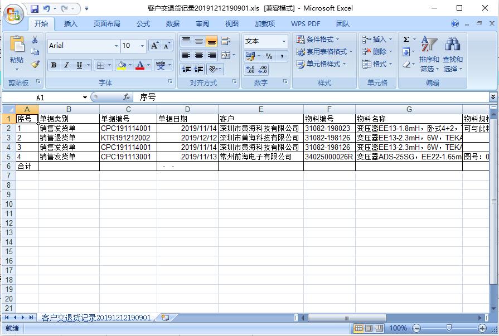Viewport: 499px width, 336px height.
Task: Open the Arial font name dropdown
Action: tap(116, 46)
